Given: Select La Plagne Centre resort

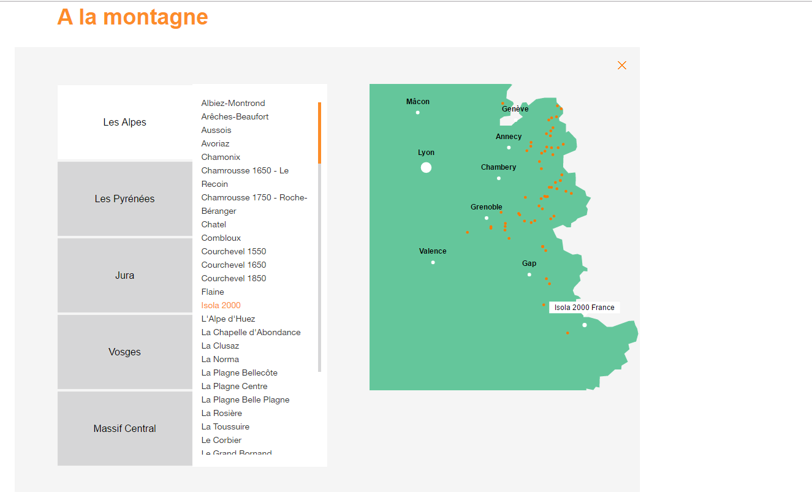Looking at the screenshot, I should click(234, 387).
